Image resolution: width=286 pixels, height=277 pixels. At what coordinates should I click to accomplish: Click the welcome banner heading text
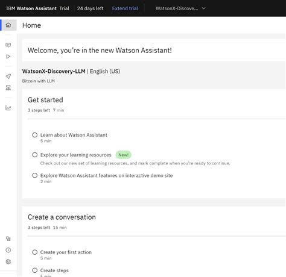100,50
